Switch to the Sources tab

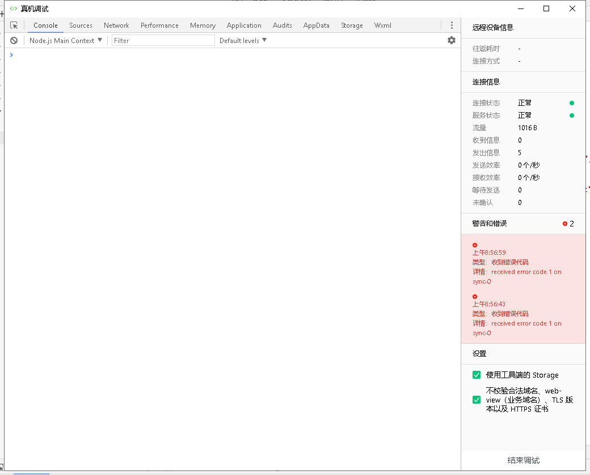[x=81, y=25]
